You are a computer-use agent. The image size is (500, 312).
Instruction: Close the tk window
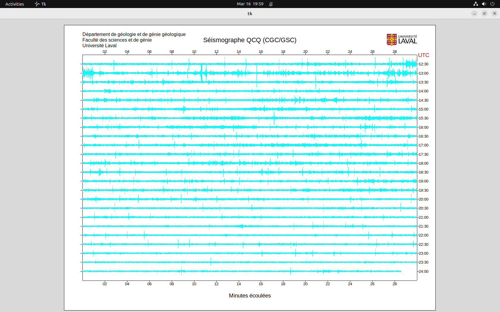click(x=495, y=13)
